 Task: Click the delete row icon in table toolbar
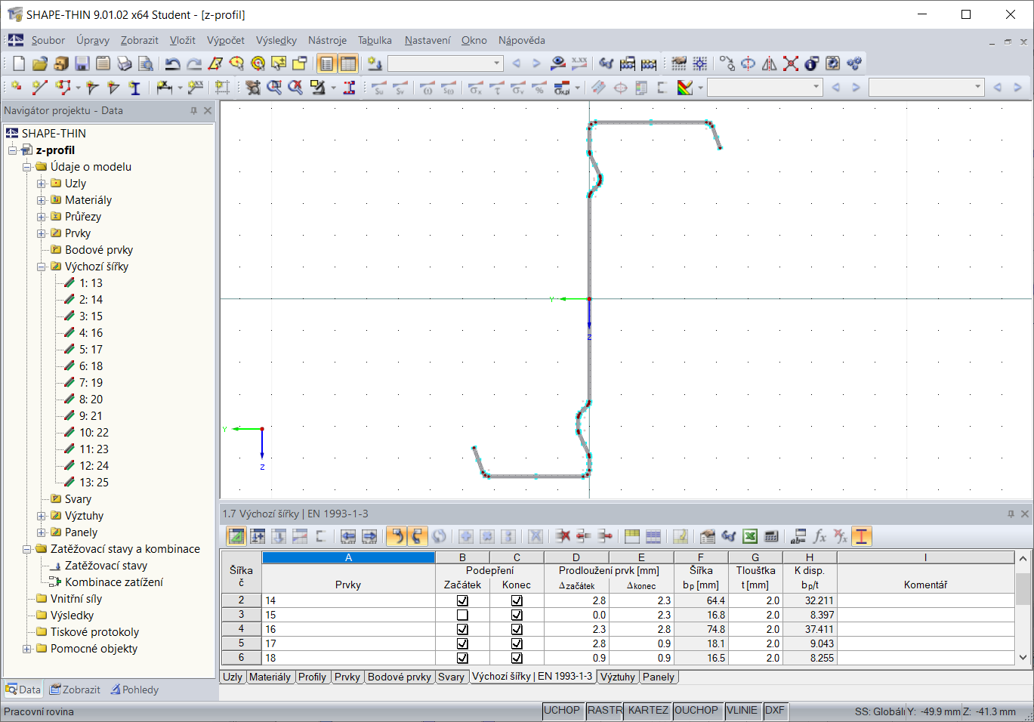click(x=563, y=536)
